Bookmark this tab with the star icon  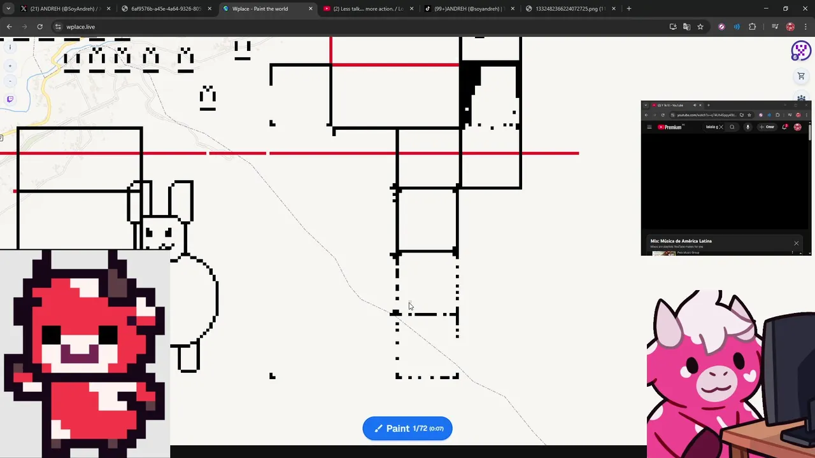[x=700, y=27]
